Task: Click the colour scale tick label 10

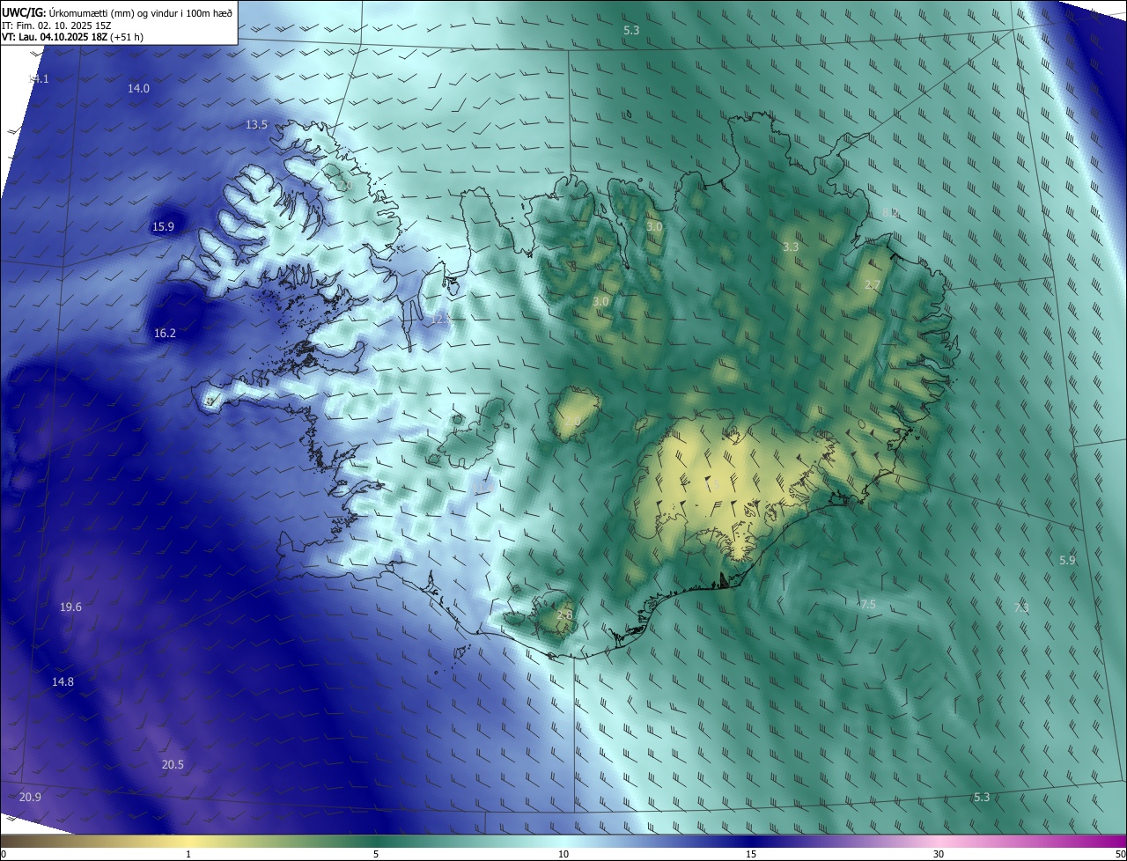Action: [563, 854]
